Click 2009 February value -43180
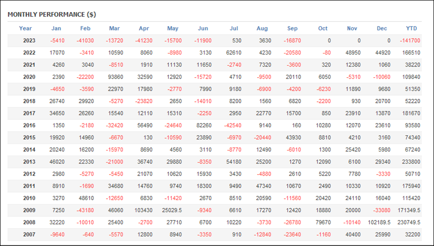Screen dimensions: 434x246 coord(85,210)
